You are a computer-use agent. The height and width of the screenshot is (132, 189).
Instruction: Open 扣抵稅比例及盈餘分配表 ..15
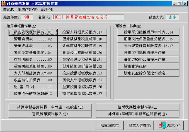(x=148, y=39)
